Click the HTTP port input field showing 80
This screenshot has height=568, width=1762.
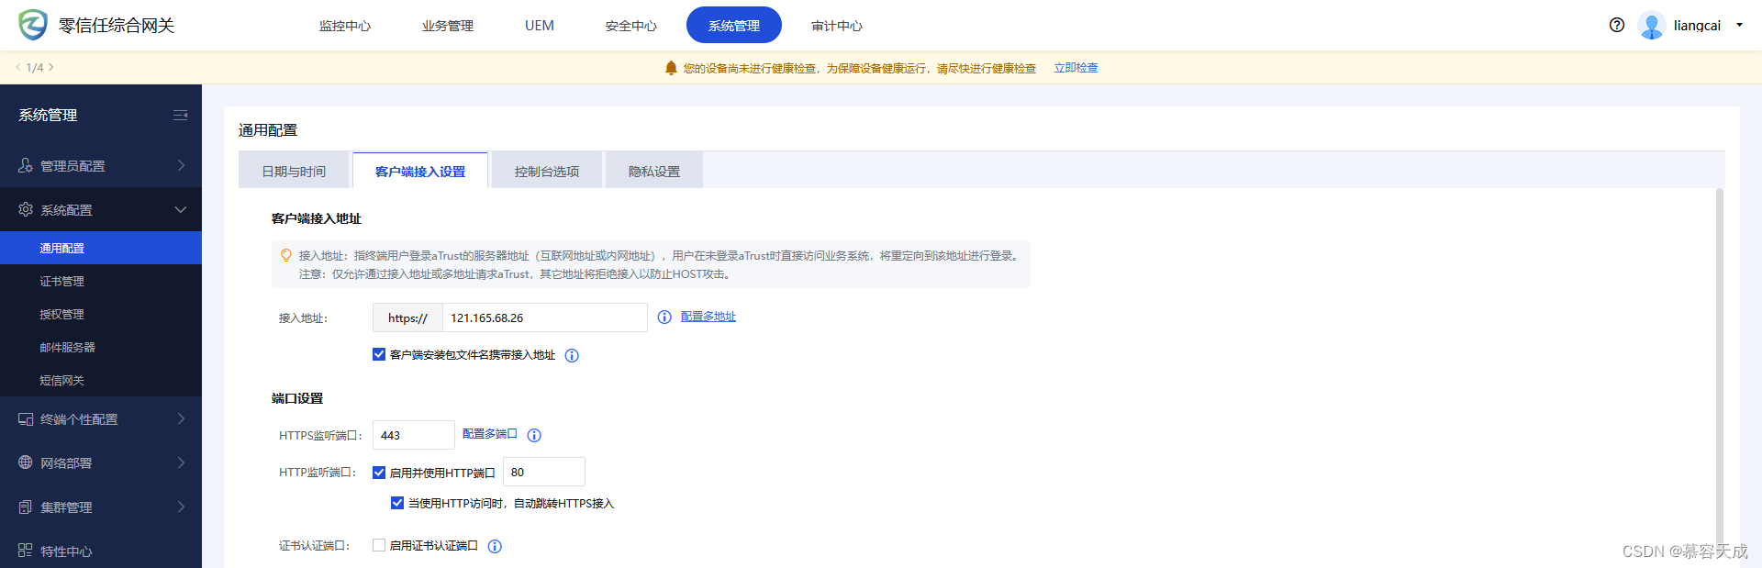544,472
